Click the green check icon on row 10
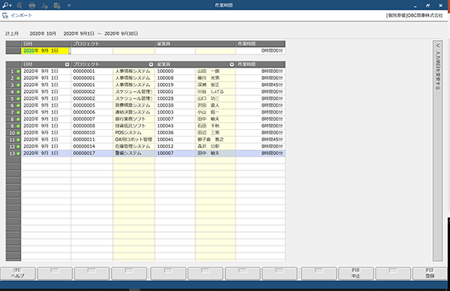This screenshot has height=291, width=450. [18, 133]
